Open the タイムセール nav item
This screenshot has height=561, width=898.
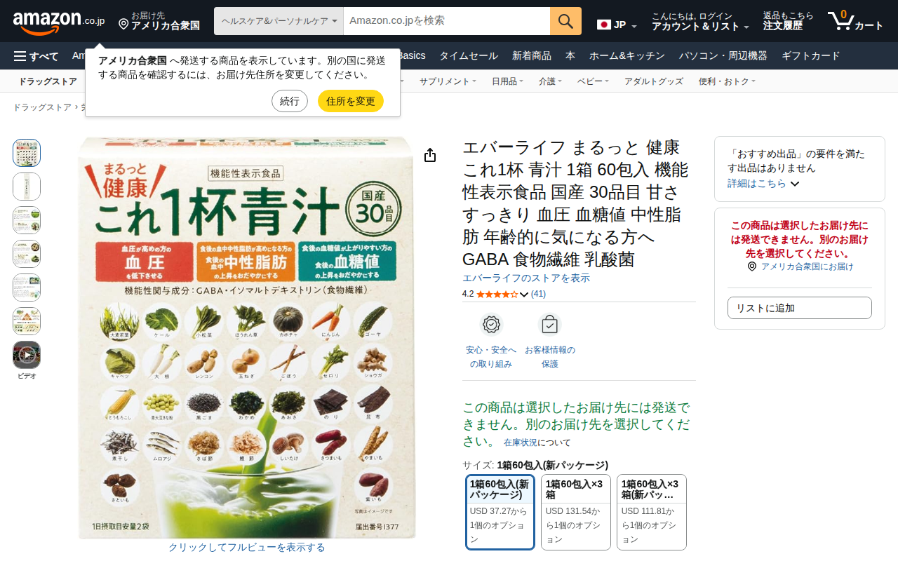pos(469,56)
